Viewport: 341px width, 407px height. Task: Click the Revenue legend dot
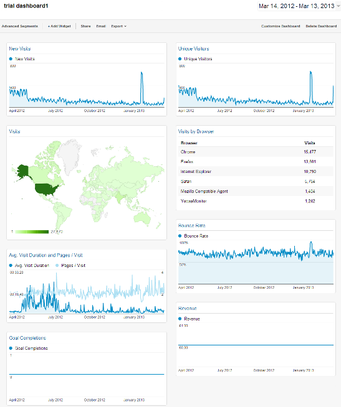tap(180, 319)
